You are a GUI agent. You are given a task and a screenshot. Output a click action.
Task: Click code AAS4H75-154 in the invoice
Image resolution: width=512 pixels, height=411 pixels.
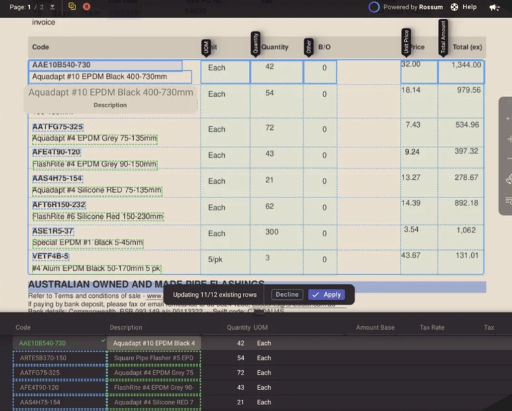pyautogui.click(x=57, y=179)
